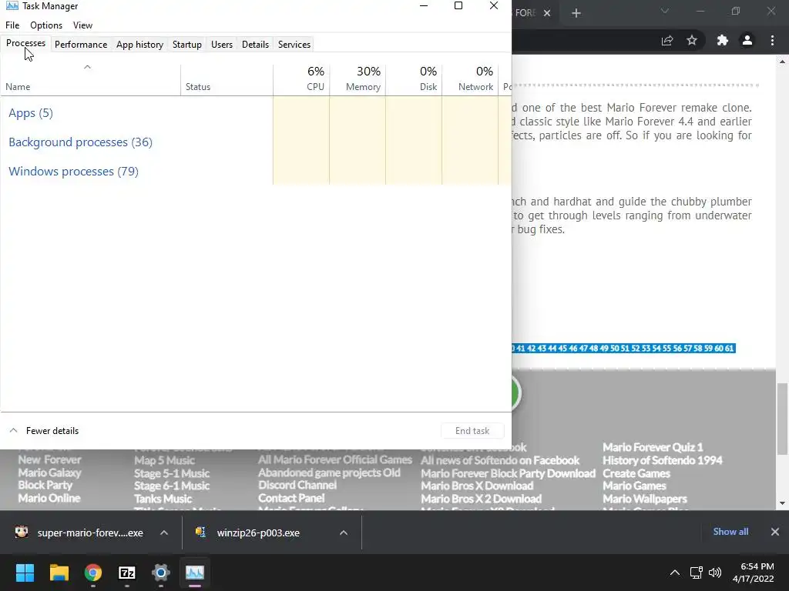This screenshot has height=591, width=789.
Task: Click the Chrome share page icon
Action: [x=667, y=40]
